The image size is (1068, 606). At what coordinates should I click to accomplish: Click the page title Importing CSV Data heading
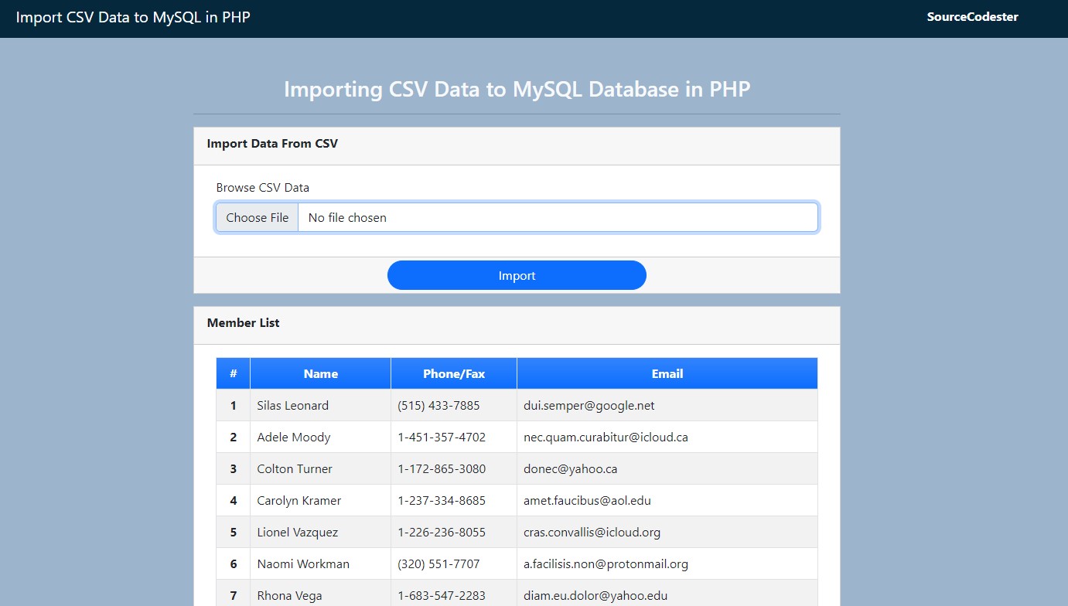pos(517,89)
